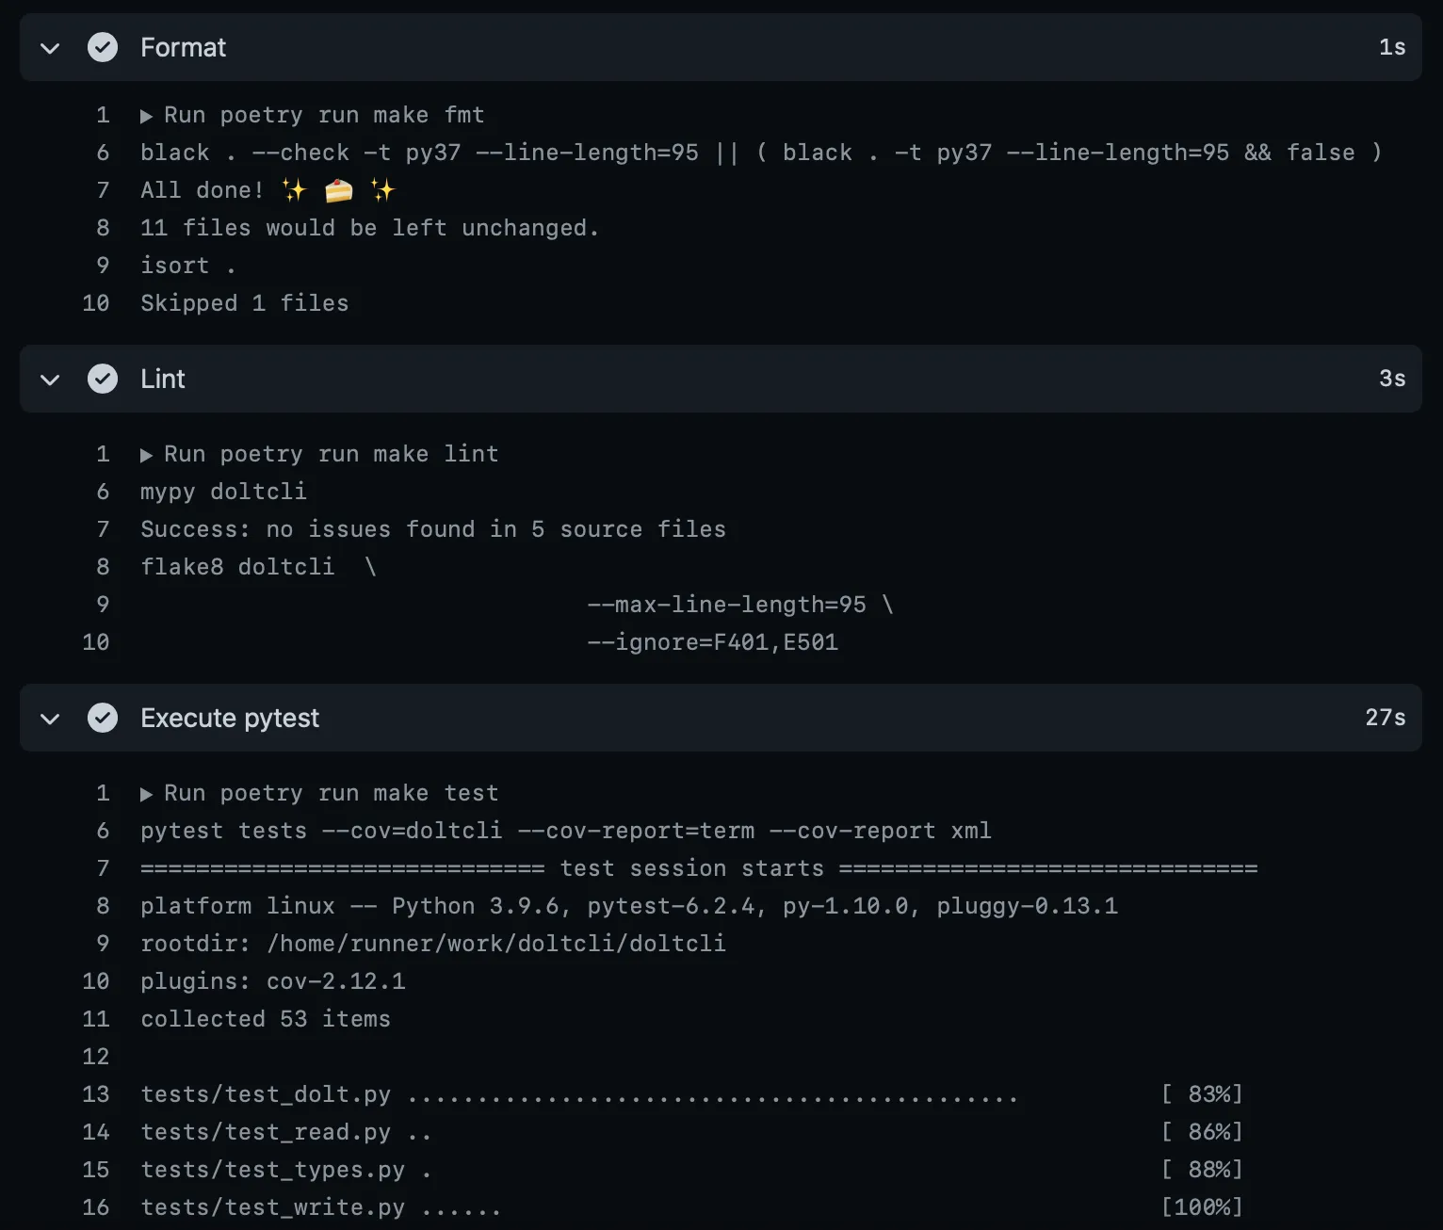Click the 'All done!' log line
This screenshot has width=1443, height=1230.
pyautogui.click(x=268, y=190)
